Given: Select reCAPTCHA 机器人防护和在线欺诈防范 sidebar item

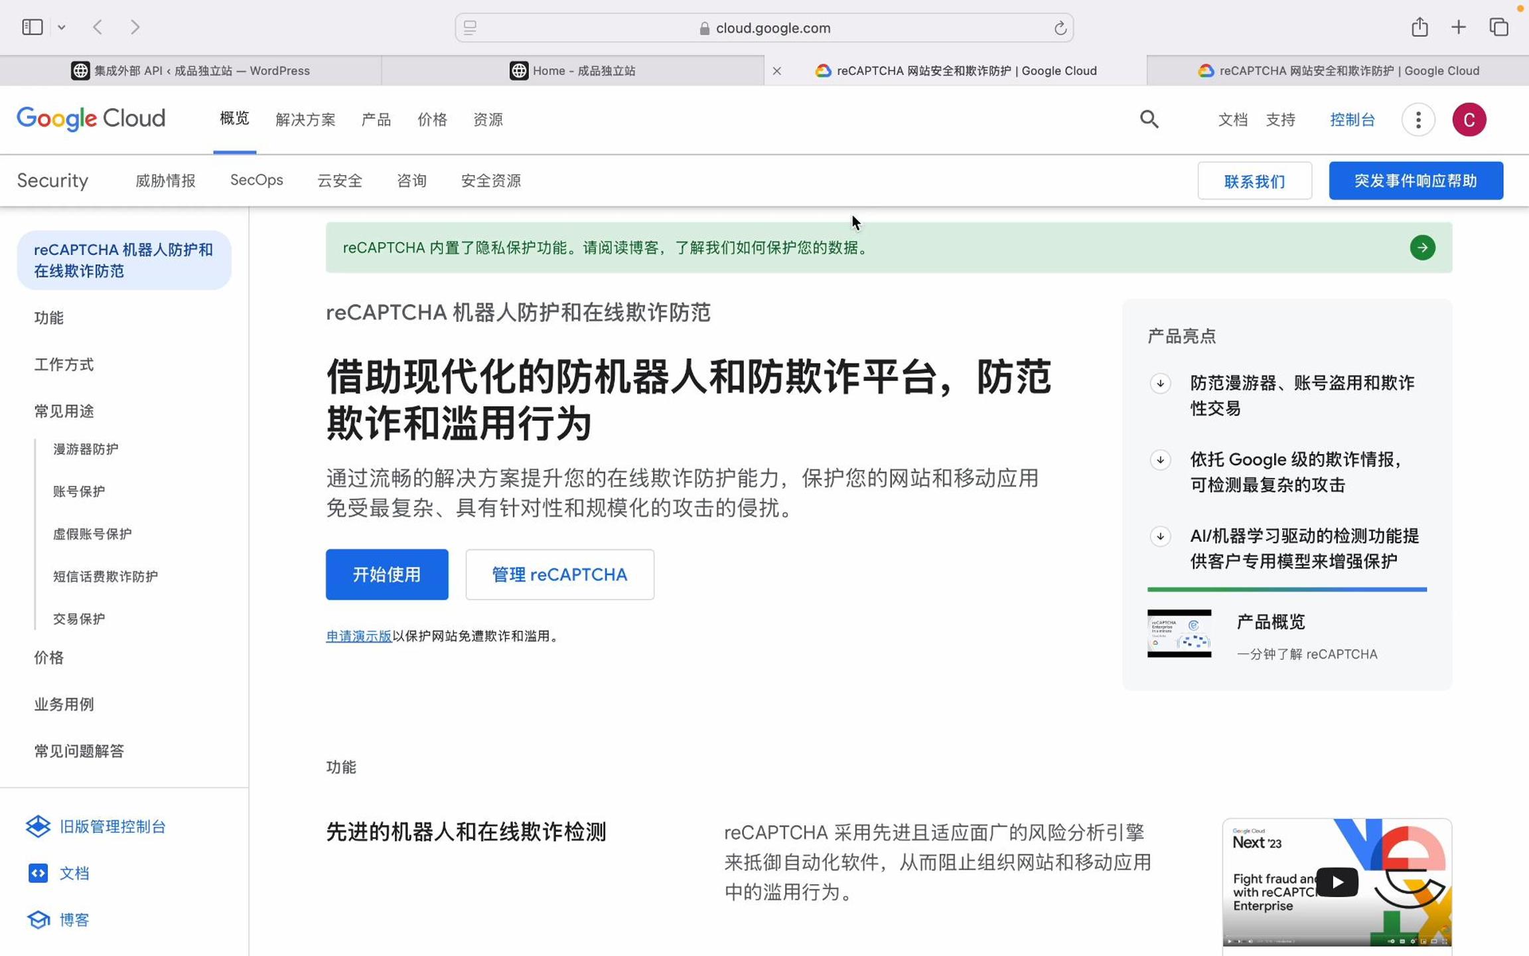Looking at the screenshot, I should (124, 260).
